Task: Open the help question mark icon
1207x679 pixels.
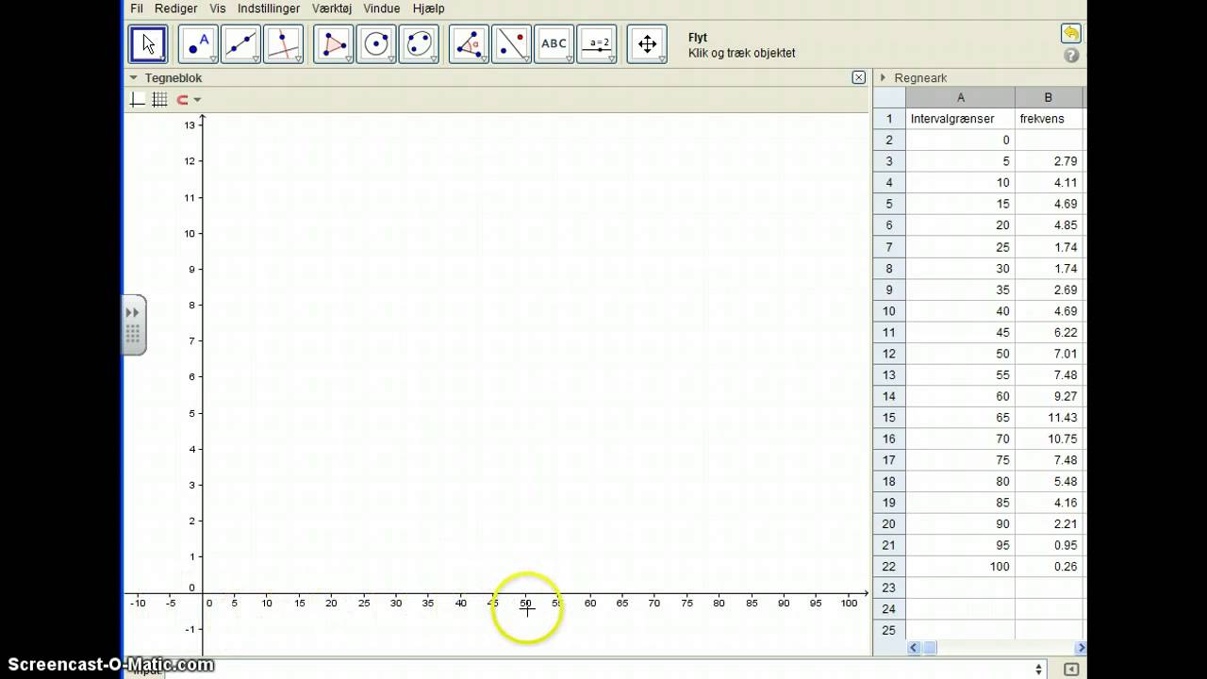Action: pos(1071,56)
